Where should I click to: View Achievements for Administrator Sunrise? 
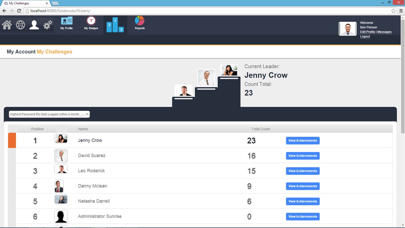303,217
